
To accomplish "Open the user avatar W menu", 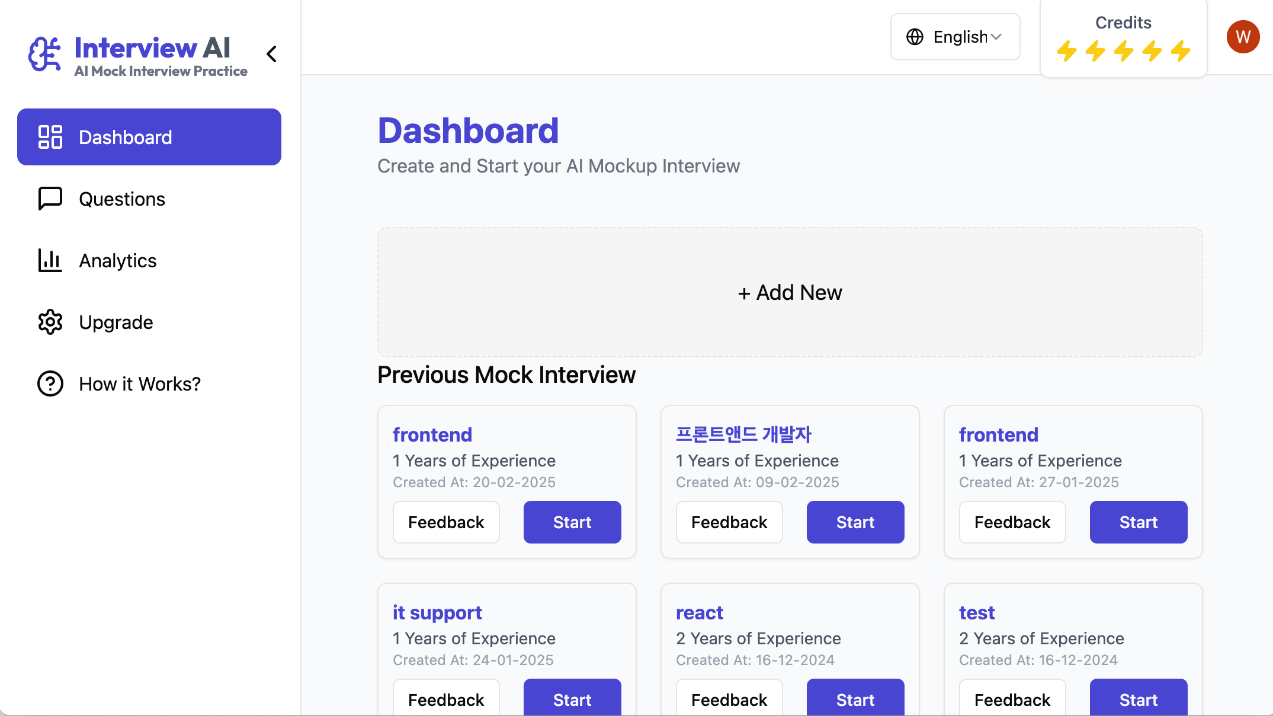I will coord(1243,37).
